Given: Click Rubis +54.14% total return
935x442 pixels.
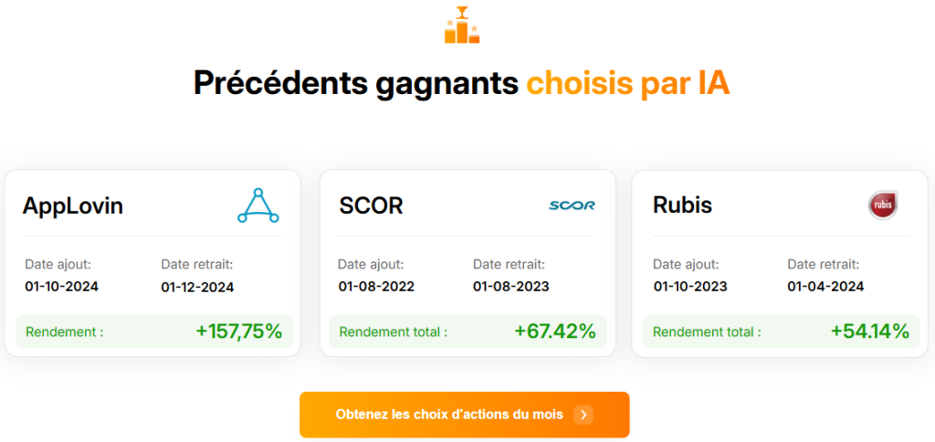Looking at the screenshot, I should click(x=869, y=331).
